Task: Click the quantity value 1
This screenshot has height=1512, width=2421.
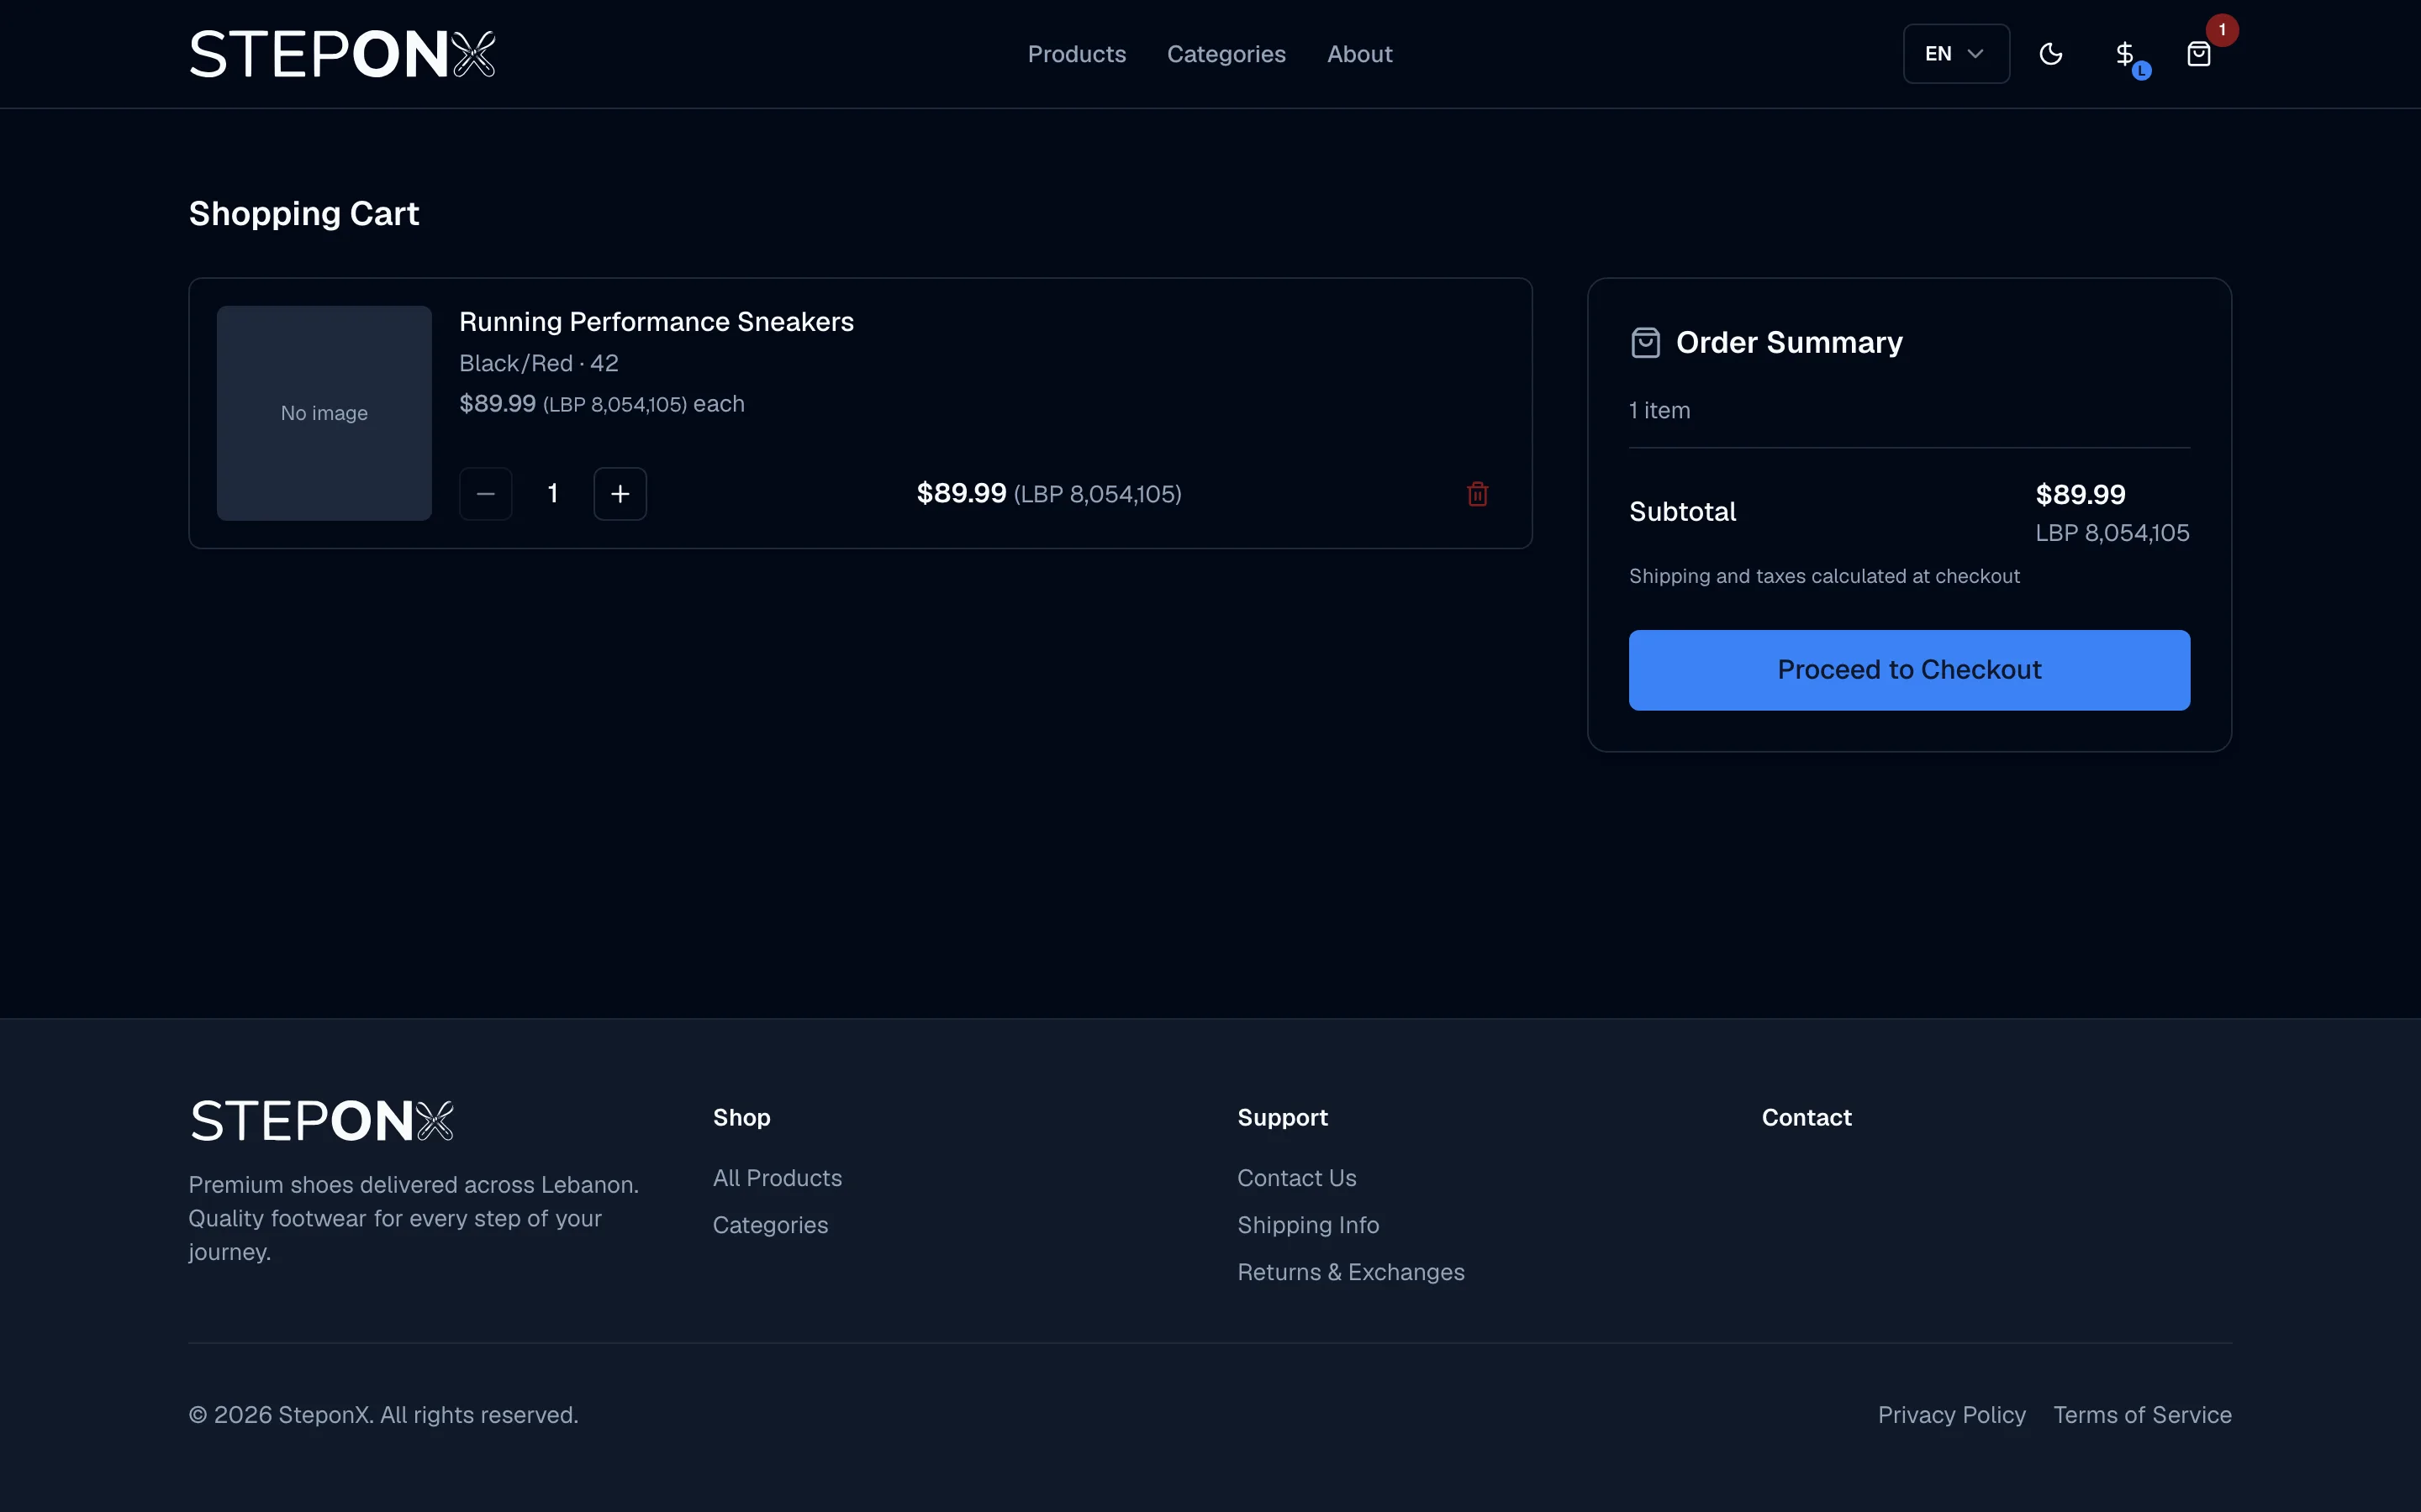Action: click(553, 494)
